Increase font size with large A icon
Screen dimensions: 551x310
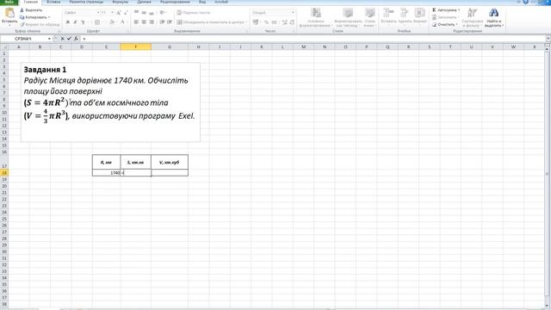[119, 13]
